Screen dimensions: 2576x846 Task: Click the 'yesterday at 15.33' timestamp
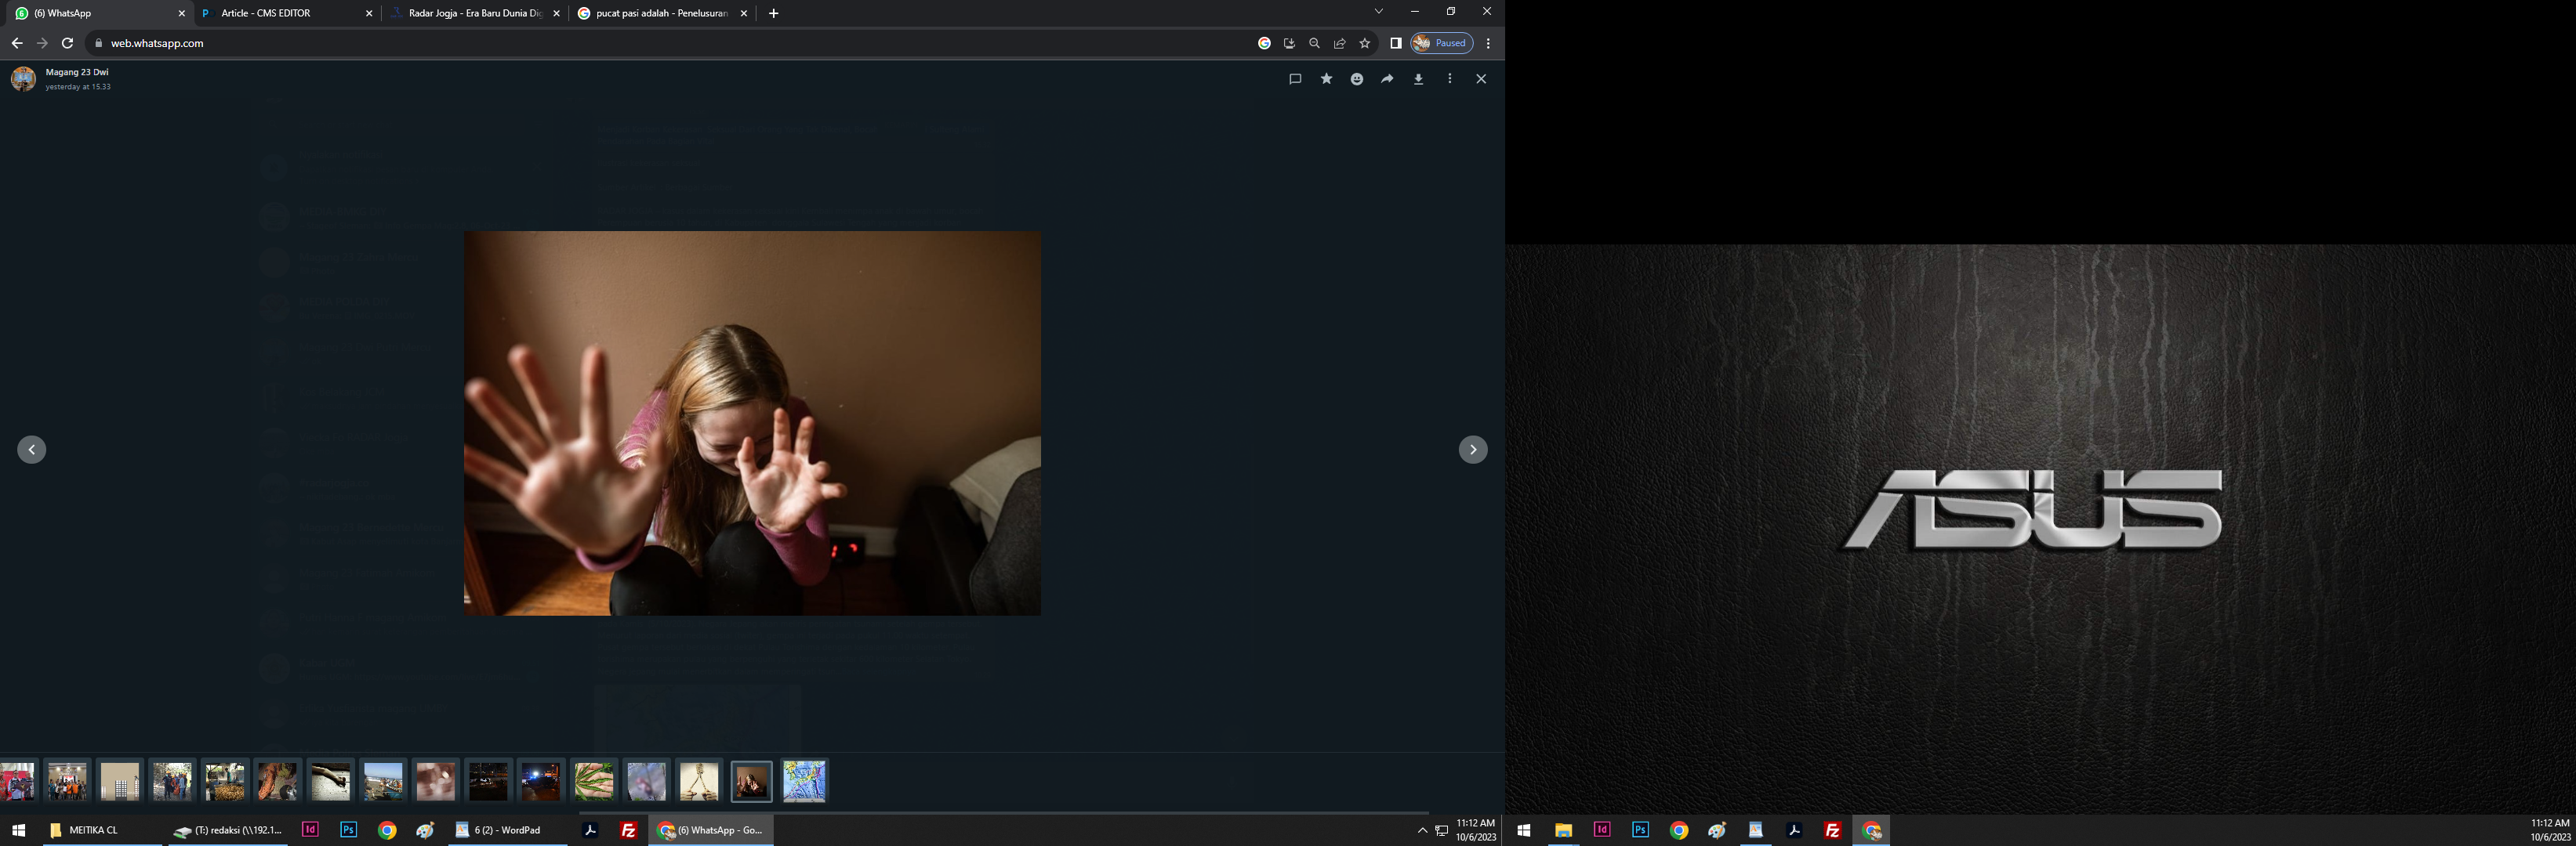click(78, 87)
